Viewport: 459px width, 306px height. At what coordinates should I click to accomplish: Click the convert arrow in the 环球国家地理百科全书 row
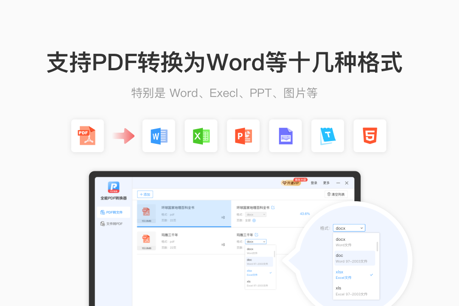pos(223,217)
